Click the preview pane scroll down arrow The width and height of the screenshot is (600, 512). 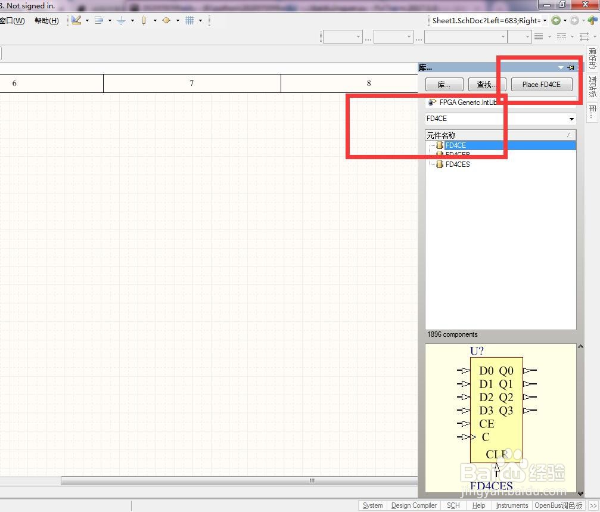(580, 493)
